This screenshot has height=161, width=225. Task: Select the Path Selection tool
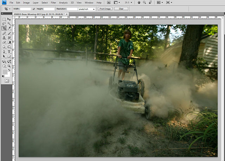point(4,56)
